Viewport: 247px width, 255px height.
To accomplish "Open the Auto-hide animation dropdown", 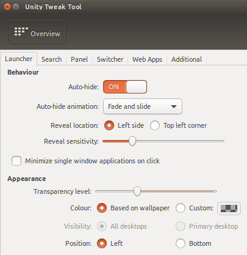I will (x=143, y=106).
